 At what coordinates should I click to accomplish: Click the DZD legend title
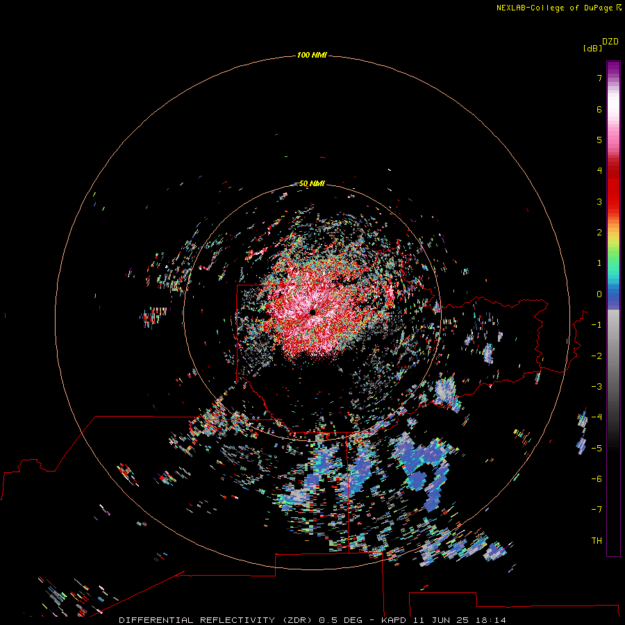tap(610, 42)
